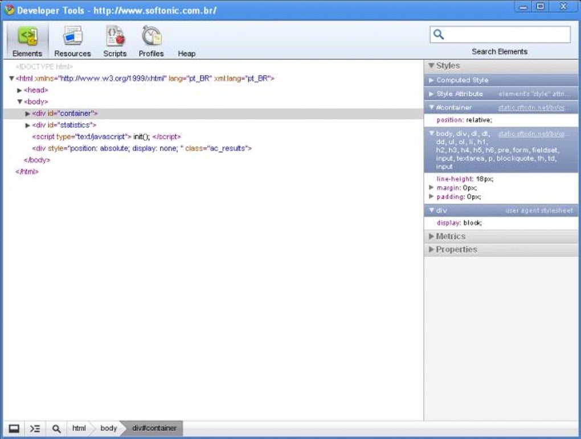The width and height of the screenshot is (581, 439).
Task: Collapse the body, div, dl, dt rule section
Action: pos(431,133)
